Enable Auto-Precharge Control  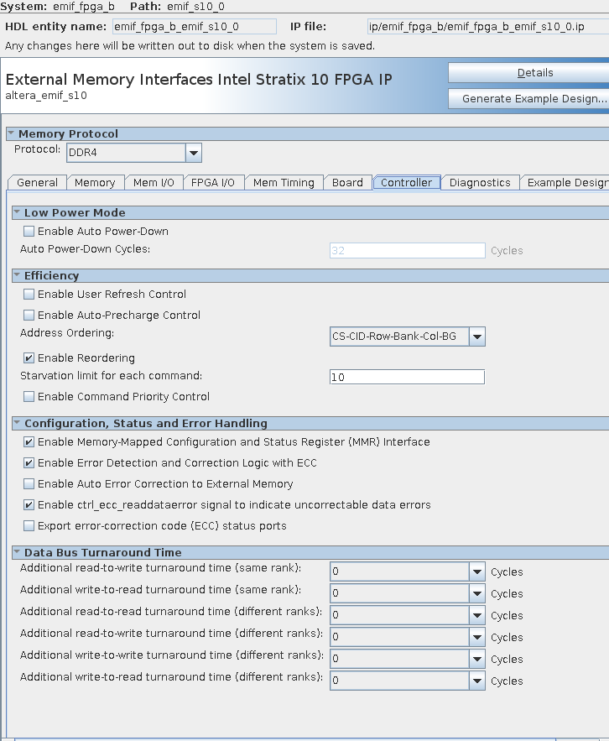[x=29, y=315]
